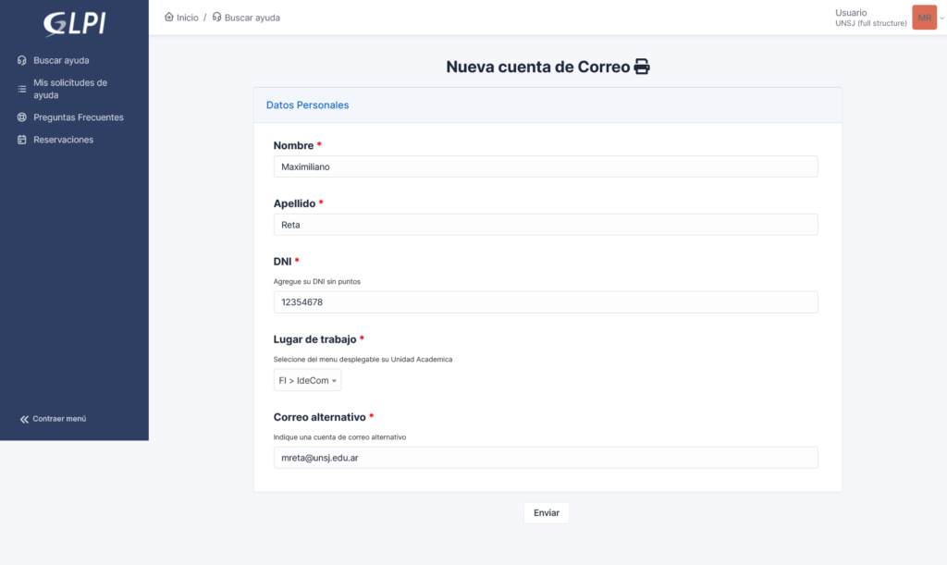Click the Usuario UNSJ profile text
947x565 pixels.
871,18
